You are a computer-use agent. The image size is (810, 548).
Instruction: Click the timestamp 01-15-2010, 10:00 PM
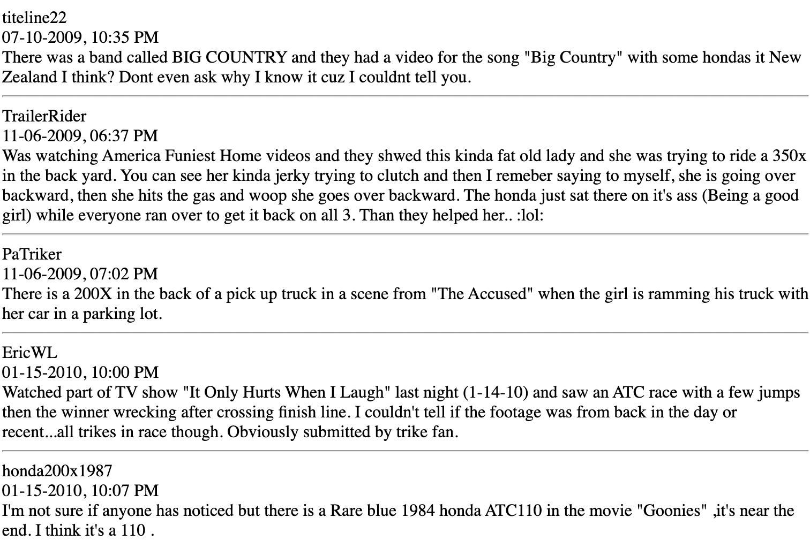click(x=81, y=372)
